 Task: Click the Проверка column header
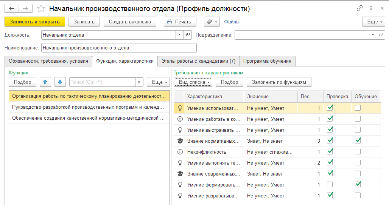(338, 97)
